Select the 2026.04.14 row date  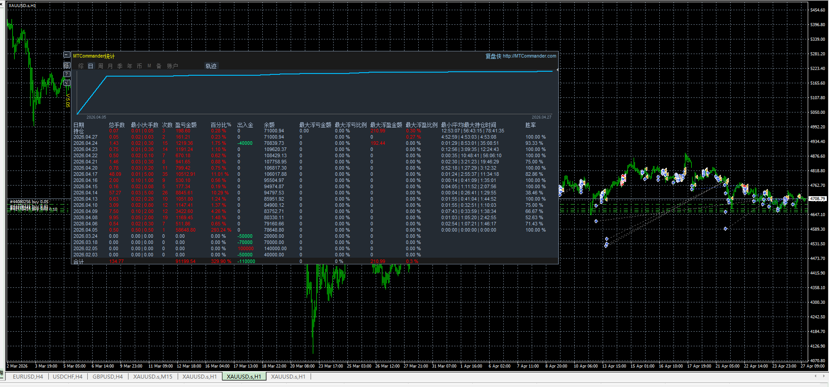pyautogui.click(x=86, y=193)
